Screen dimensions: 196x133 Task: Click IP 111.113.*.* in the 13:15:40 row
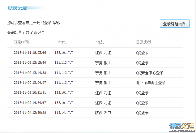tap(64, 63)
